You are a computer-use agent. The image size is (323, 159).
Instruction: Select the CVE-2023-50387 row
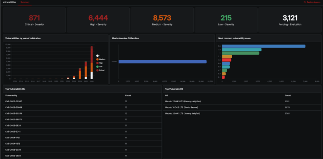[82, 101]
